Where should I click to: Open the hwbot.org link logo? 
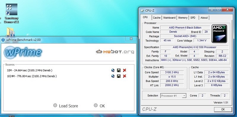(115, 52)
